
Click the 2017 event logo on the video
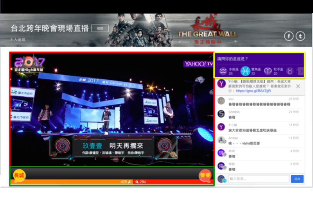[x=29, y=64]
